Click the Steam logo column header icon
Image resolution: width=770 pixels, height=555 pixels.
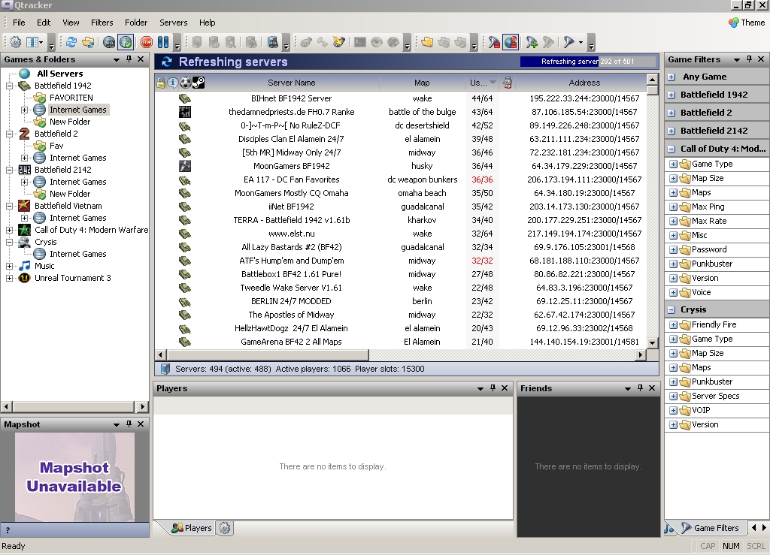199,83
